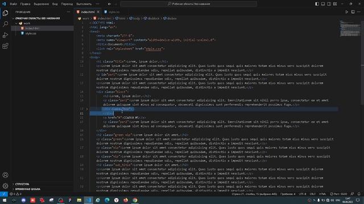Open File Explorer from the taskbar
364x204 pixels.
point(79,200)
